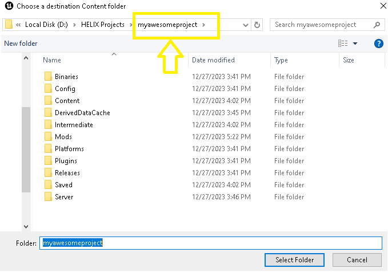Image resolution: width=388 pixels, height=272 pixels.
Task: Click the search magnifier icon
Action: (377, 25)
